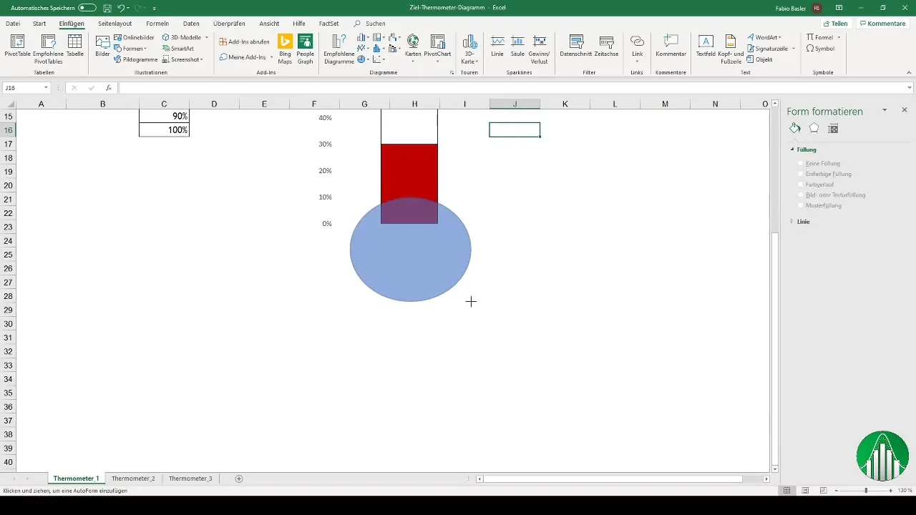The image size is (916, 515).
Task: Open the Screenshot dropdown
Action: (x=182, y=59)
